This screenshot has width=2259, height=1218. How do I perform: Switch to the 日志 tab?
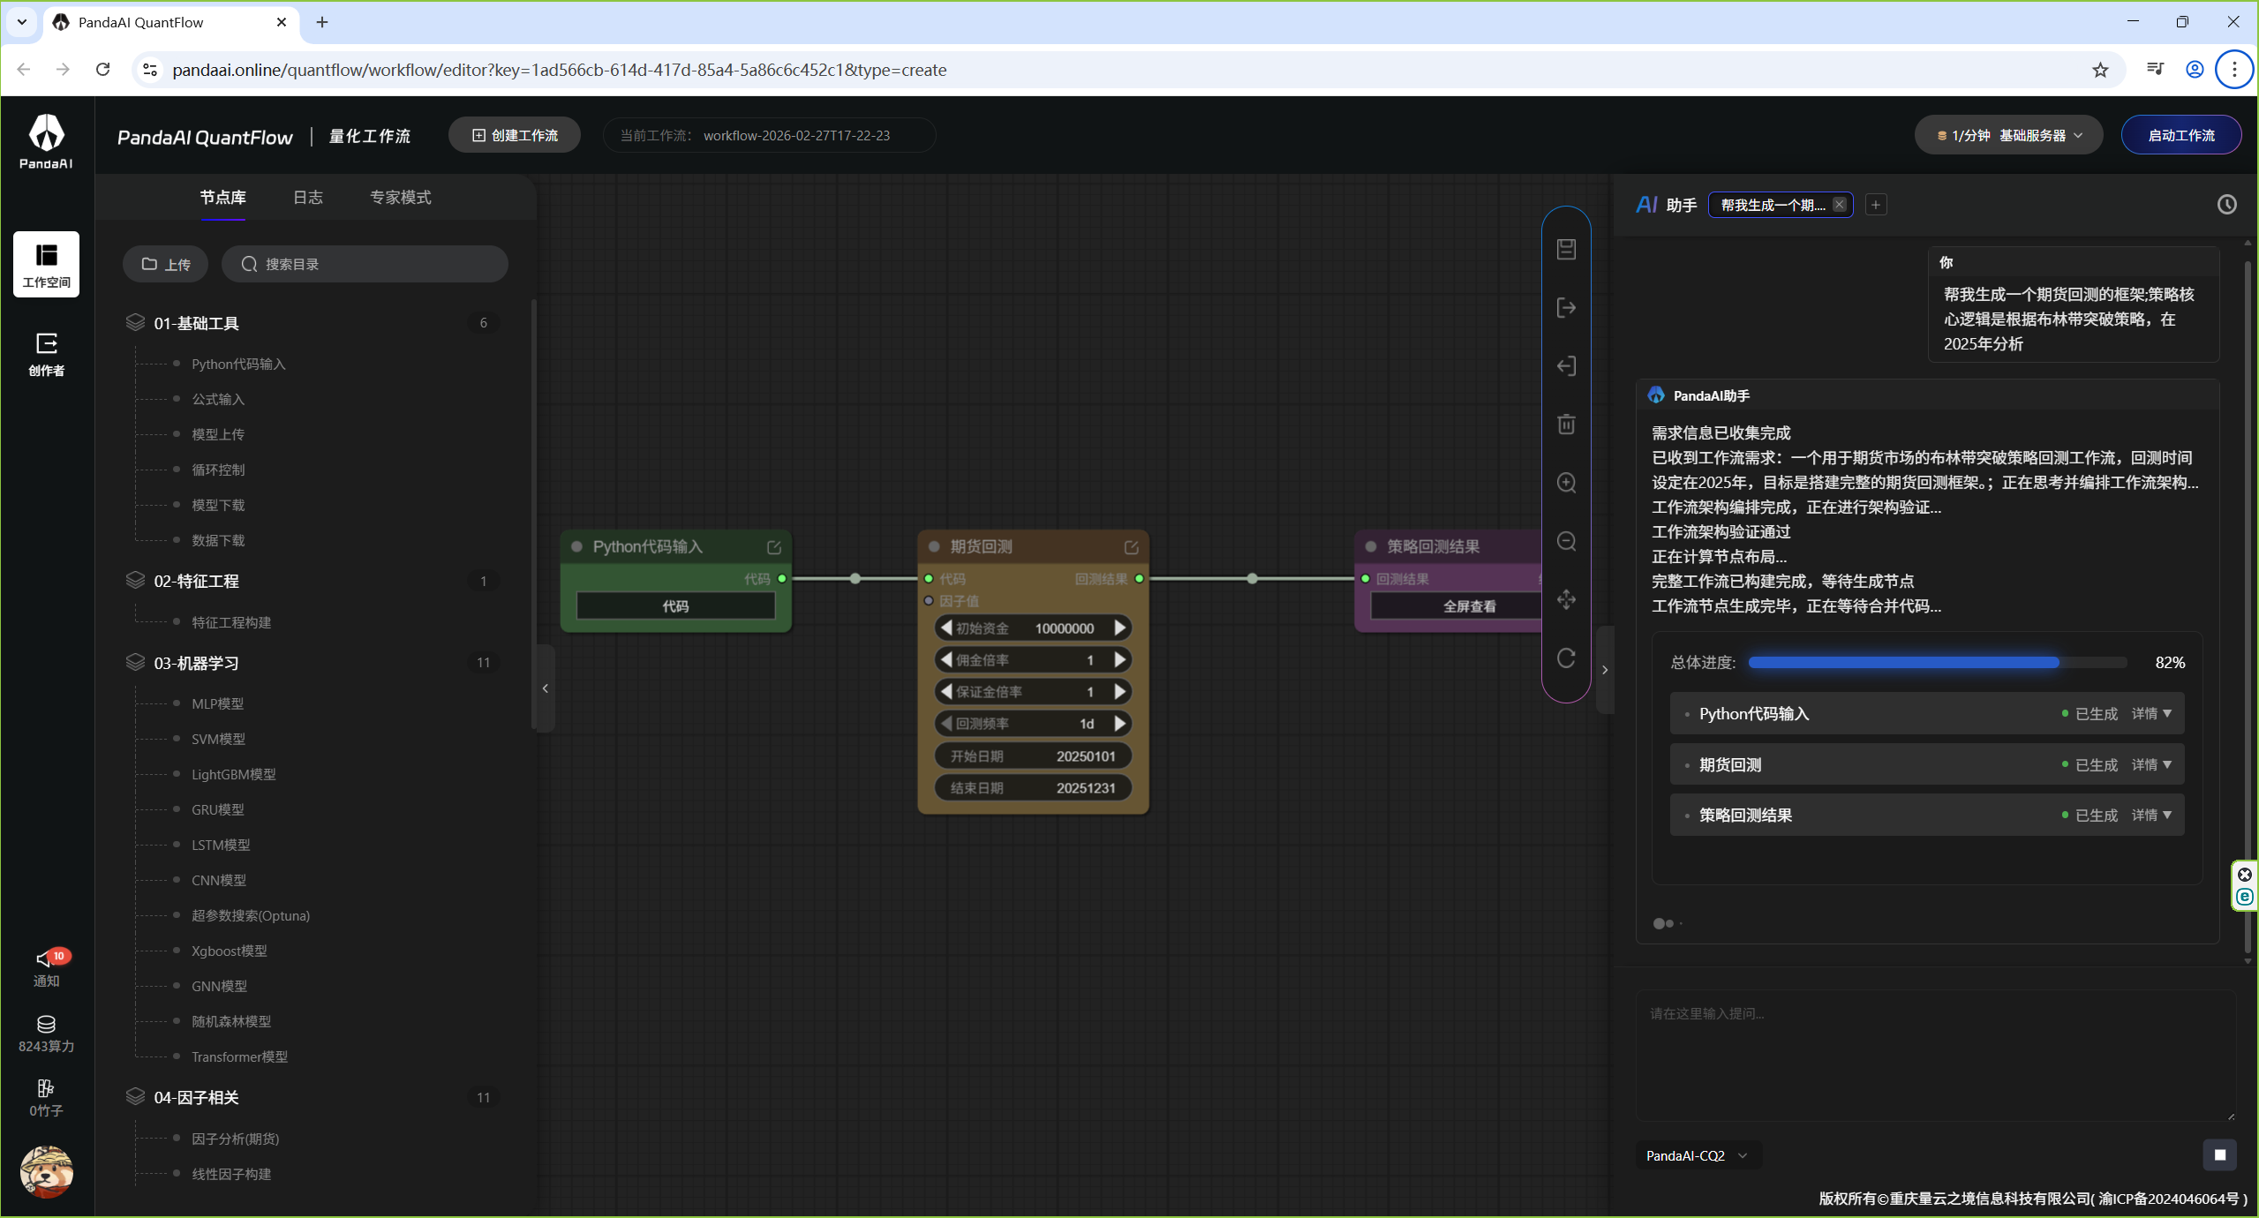[308, 198]
